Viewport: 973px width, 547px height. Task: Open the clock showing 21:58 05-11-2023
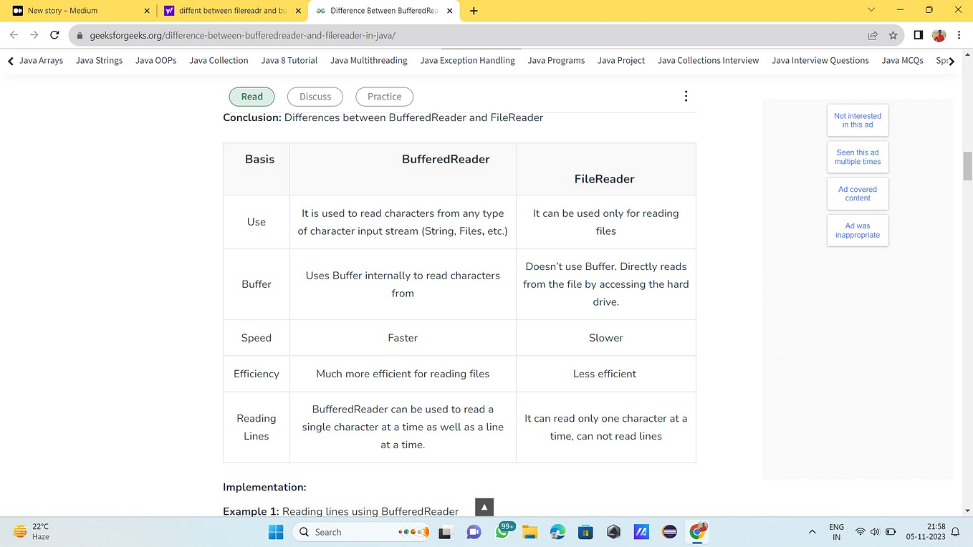(x=926, y=531)
